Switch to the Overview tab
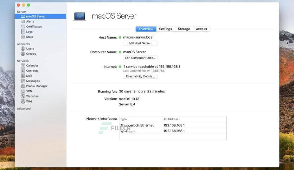 coord(146,29)
